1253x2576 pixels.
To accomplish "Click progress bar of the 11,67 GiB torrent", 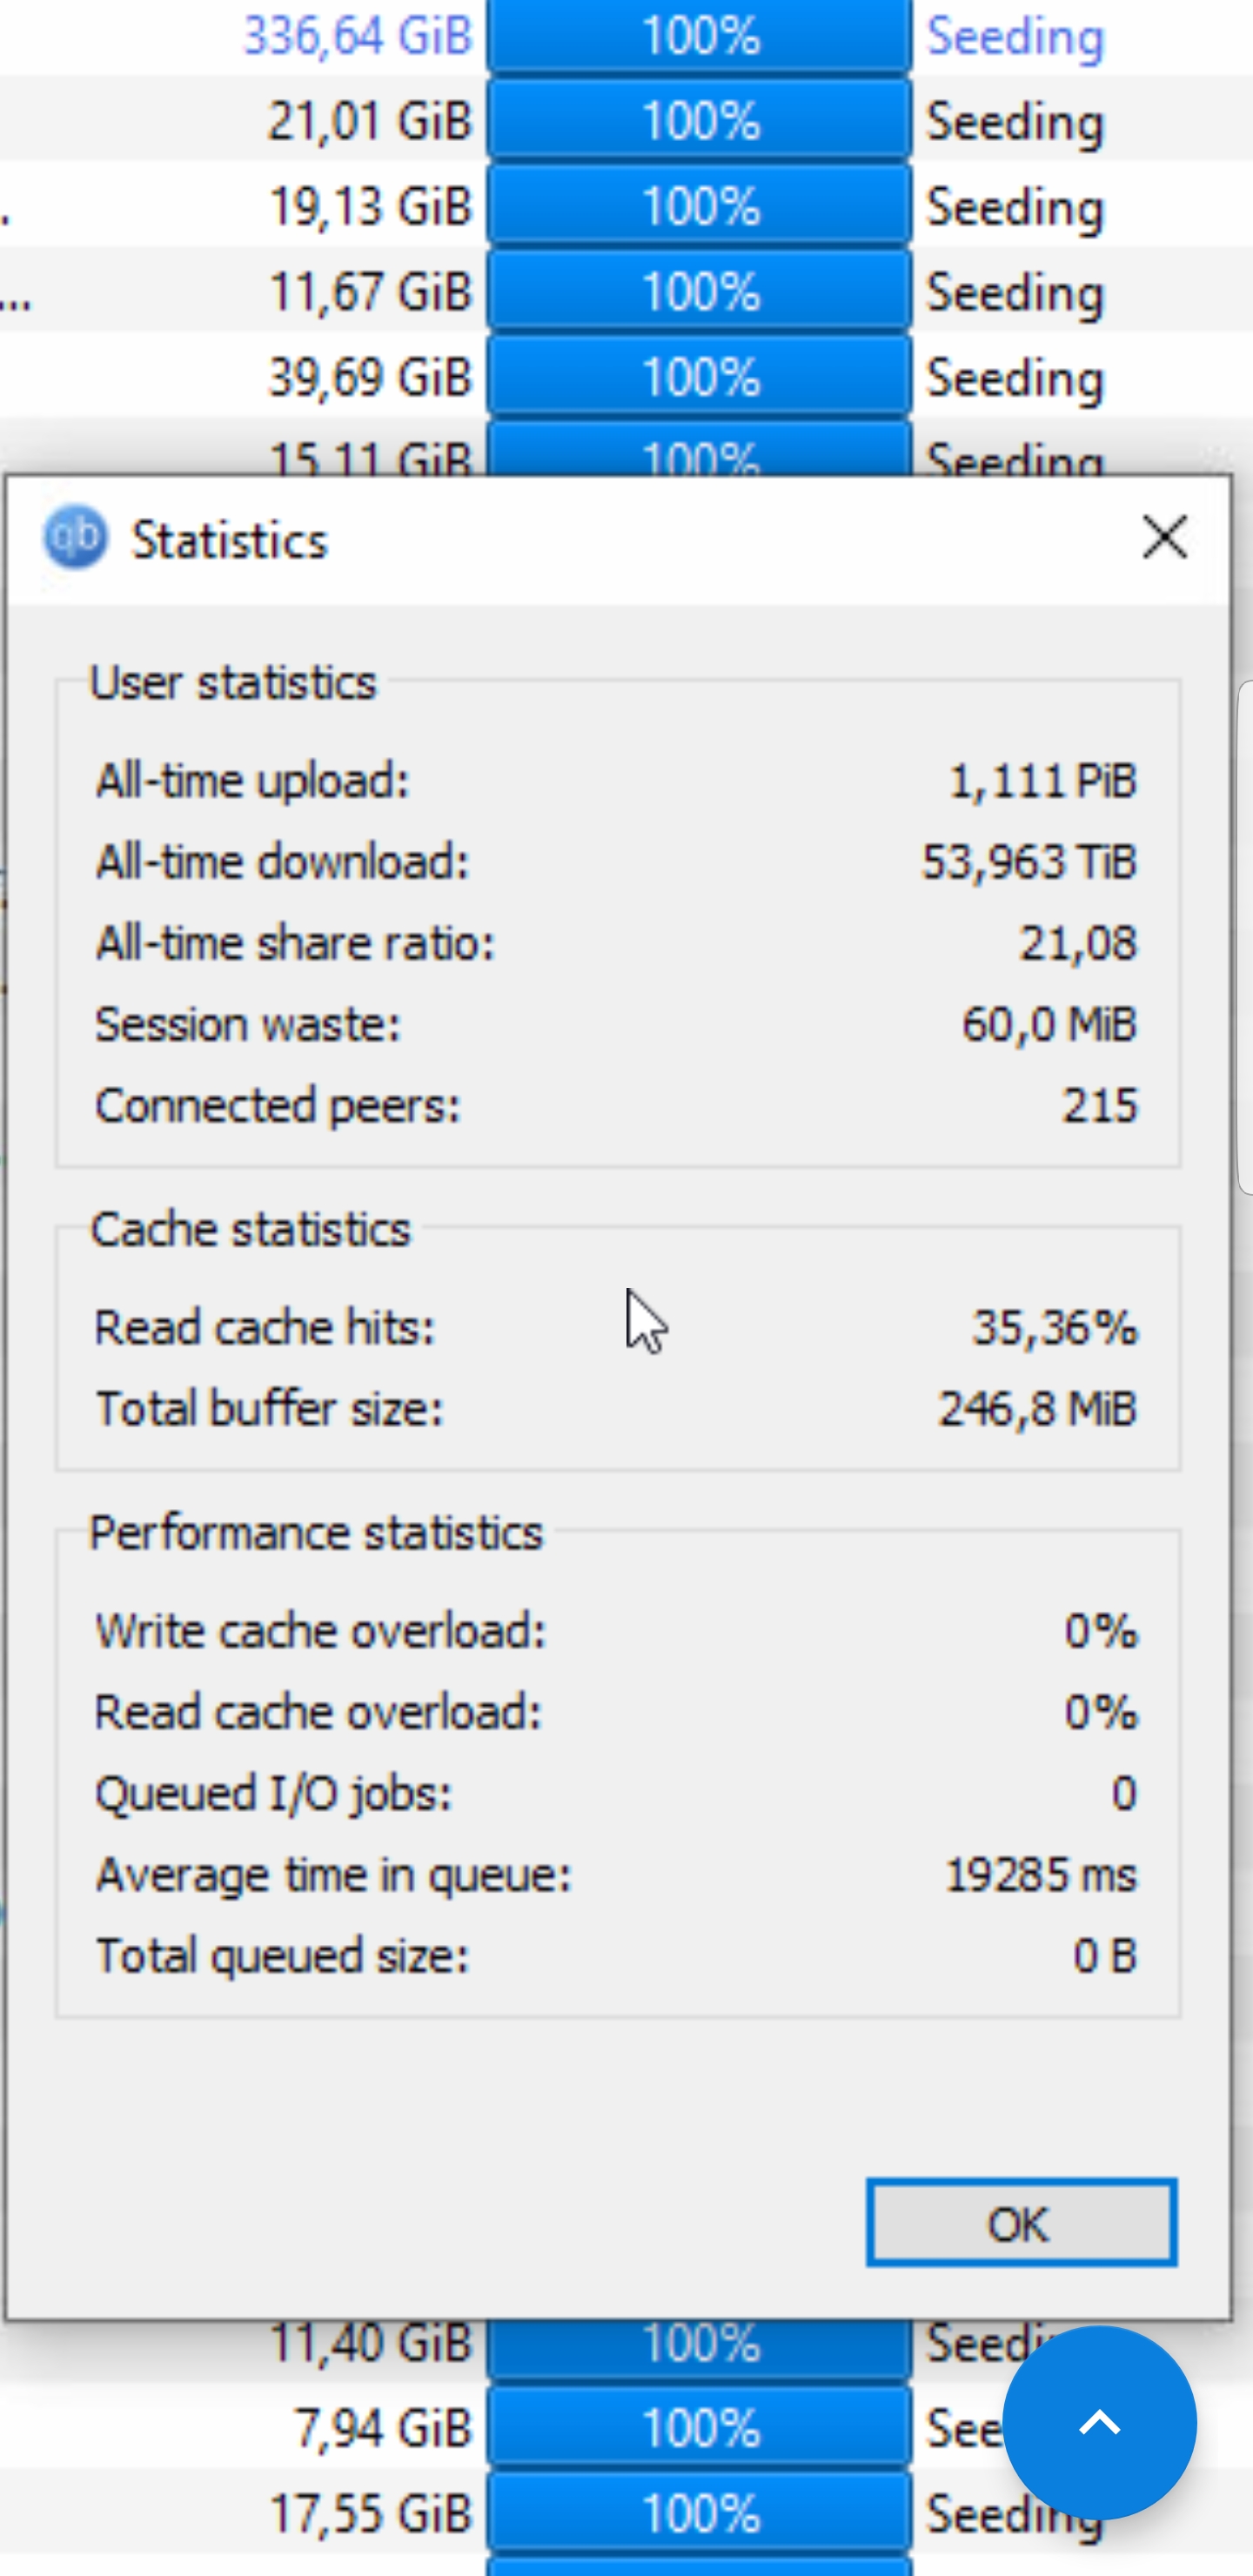I will point(699,292).
